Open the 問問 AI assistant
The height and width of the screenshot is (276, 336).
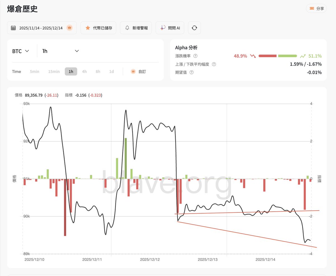tap(170, 28)
